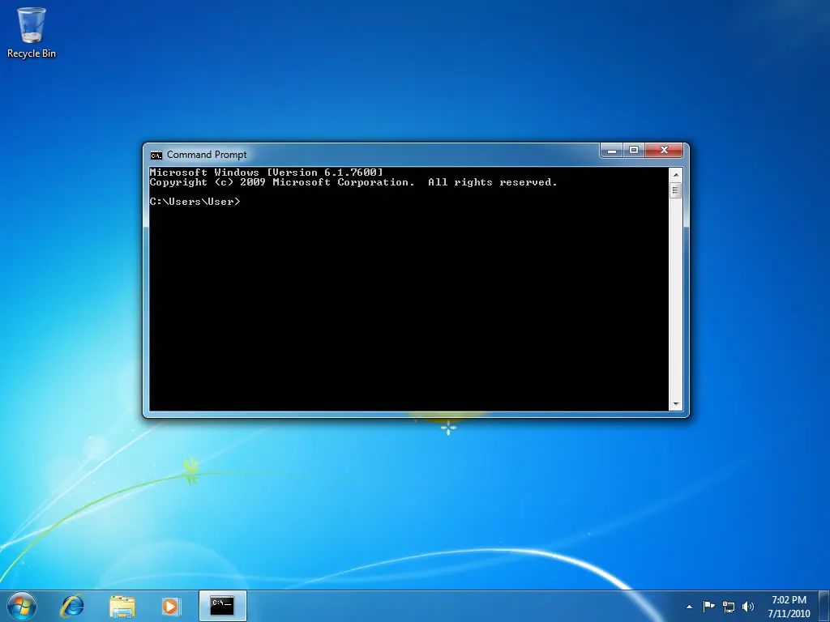
Task: Click the Command Prompt title bar text
Action: 207,155
